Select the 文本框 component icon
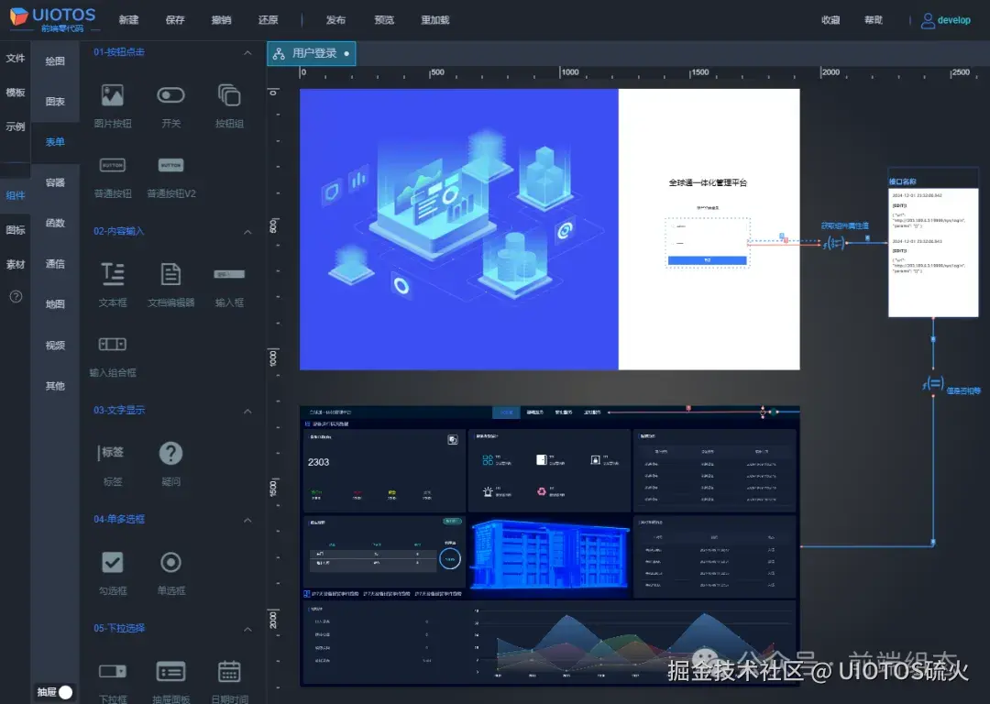990x704 pixels. click(111, 273)
